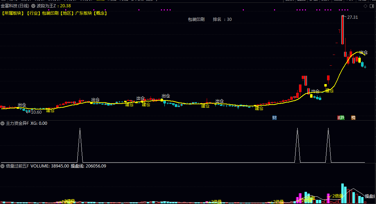Screen dimensions: 376x204
Task: Click the VOLUME: 38945.00 value
Action: pyautogui.click(x=50, y=166)
